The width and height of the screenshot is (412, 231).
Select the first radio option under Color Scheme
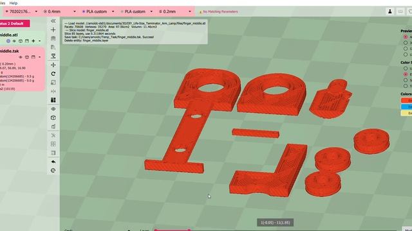pos(406,69)
